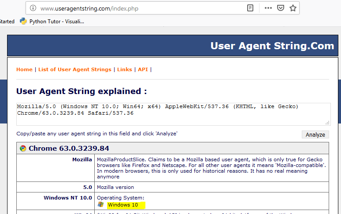Image resolution: width=341 pixels, height=214 pixels.
Task: Open the Links navigation link
Action: [125, 69]
